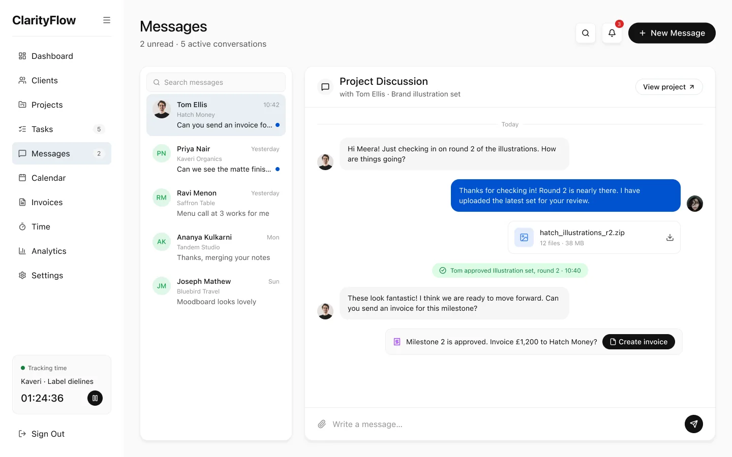
Task: Open Settings from the sidebar
Action: 62,275
